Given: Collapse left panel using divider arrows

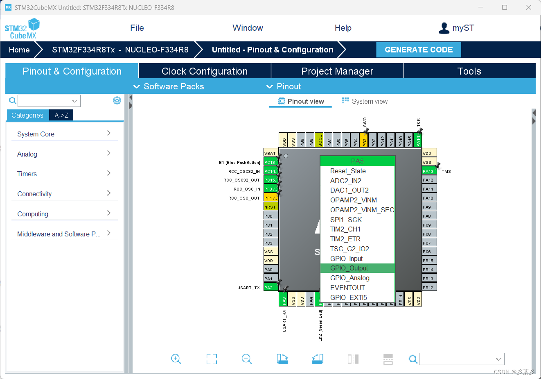Looking at the screenshot, I should click(131, 102).
